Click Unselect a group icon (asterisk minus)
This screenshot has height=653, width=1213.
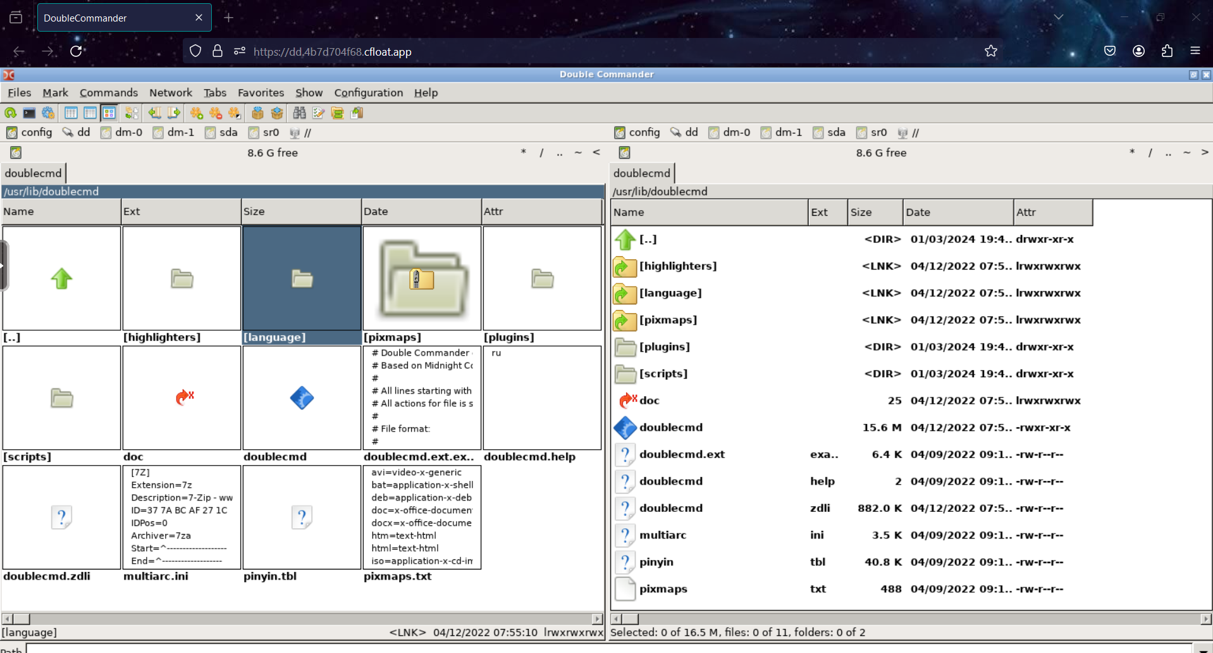tap(215, 113)
